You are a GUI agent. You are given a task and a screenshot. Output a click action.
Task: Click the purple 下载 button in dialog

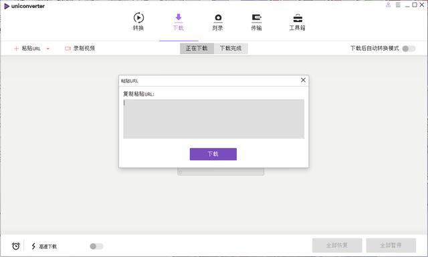click(x=213, y=154)
